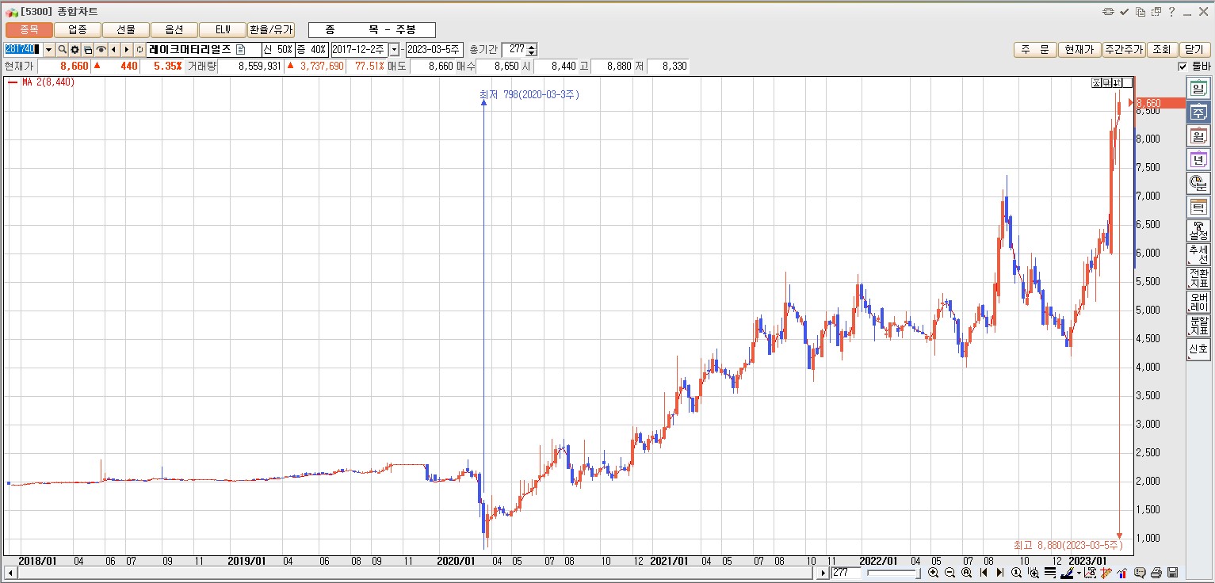The height and width of the screenshot is (583, 1215).
Task: Click the save chart floppy icon
Action: (x=1173, y=573)
